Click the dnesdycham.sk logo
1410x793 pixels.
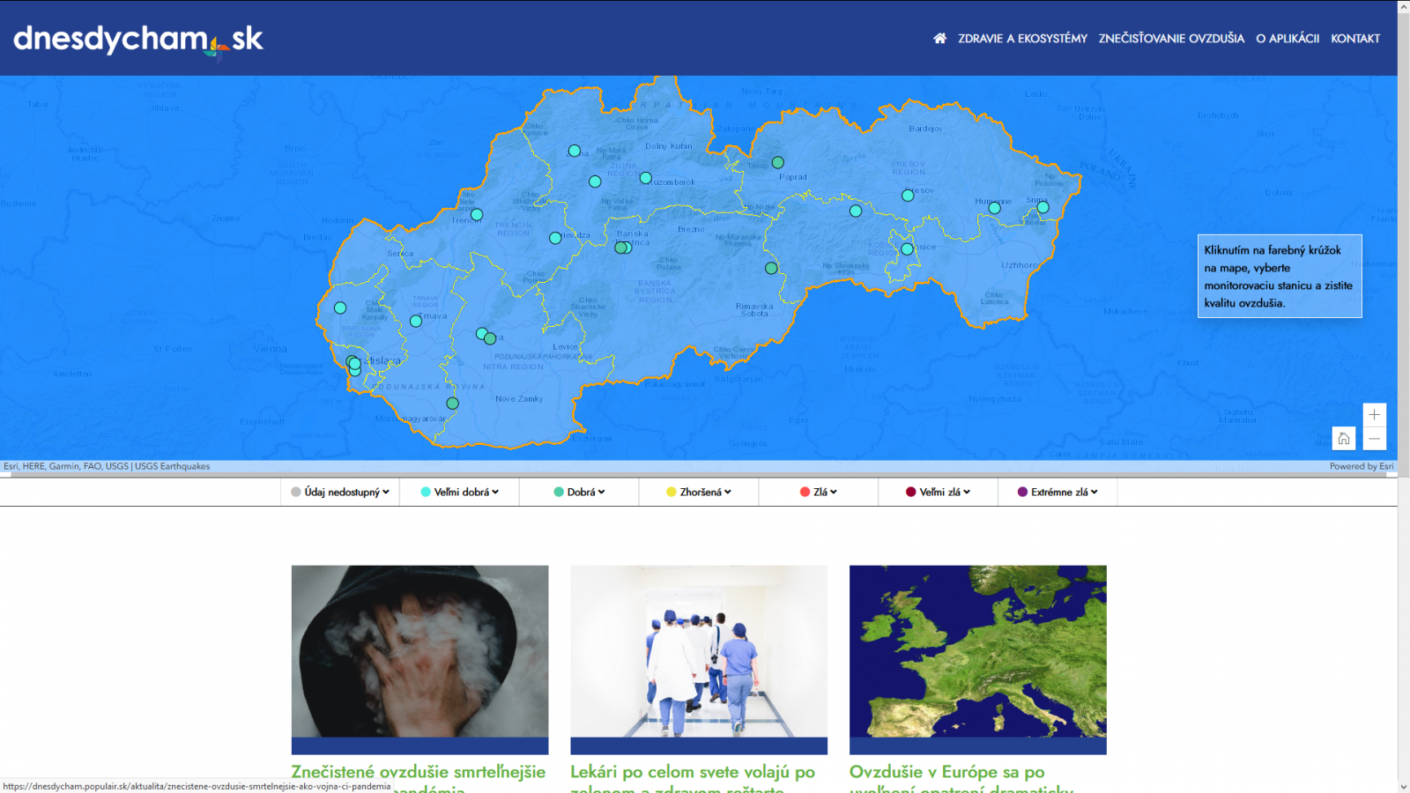click(x=138, y=40)
